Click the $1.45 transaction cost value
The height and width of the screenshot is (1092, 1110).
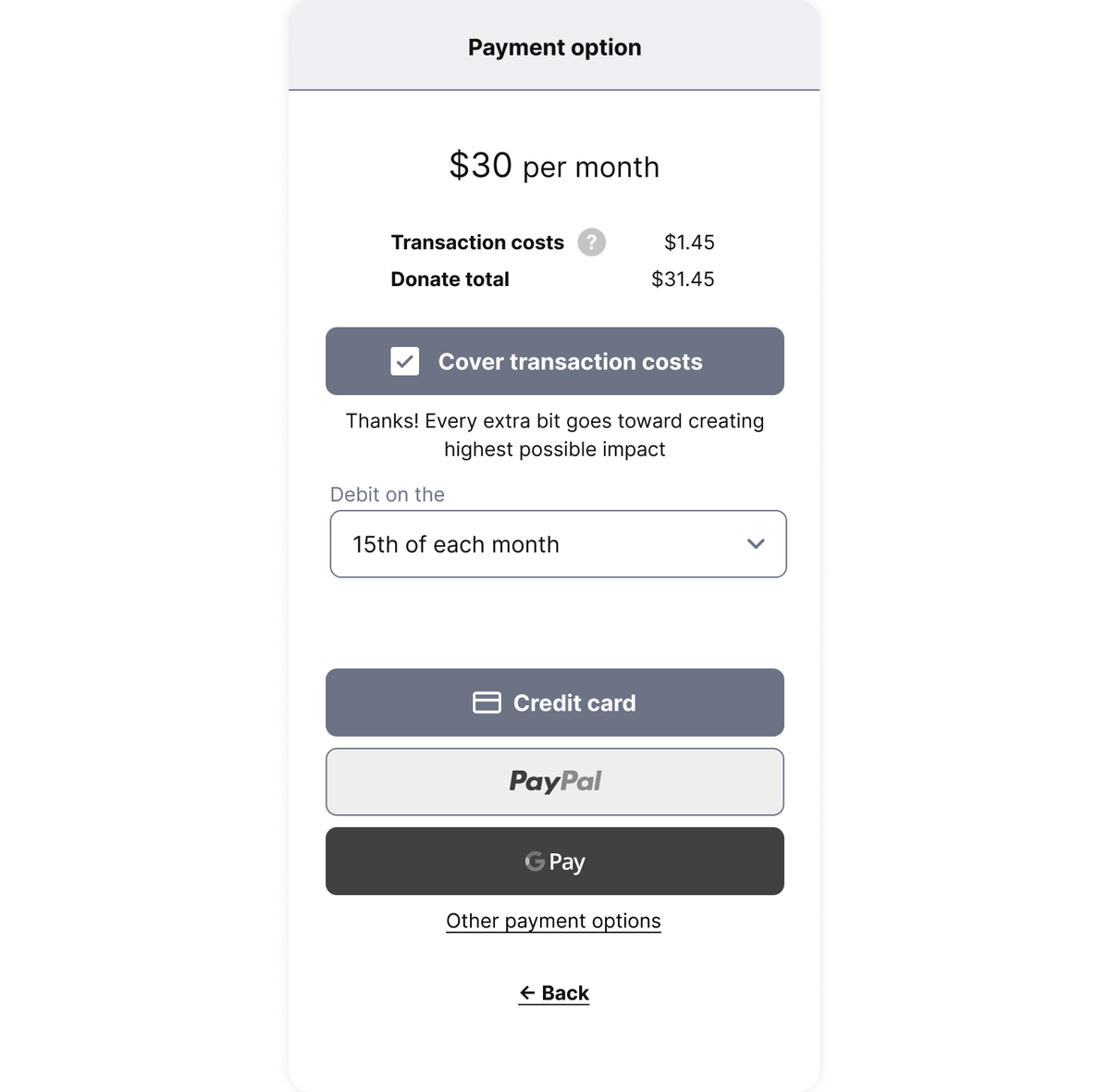[x=689, y=242]
